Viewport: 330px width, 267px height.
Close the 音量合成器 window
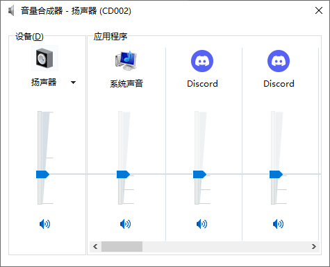(319, 10)
